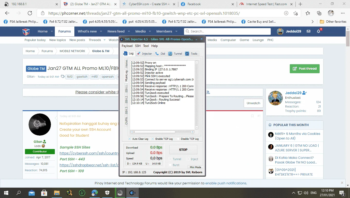
Task: Select the vertical OVPN log tab
Action: pos(126,121)
